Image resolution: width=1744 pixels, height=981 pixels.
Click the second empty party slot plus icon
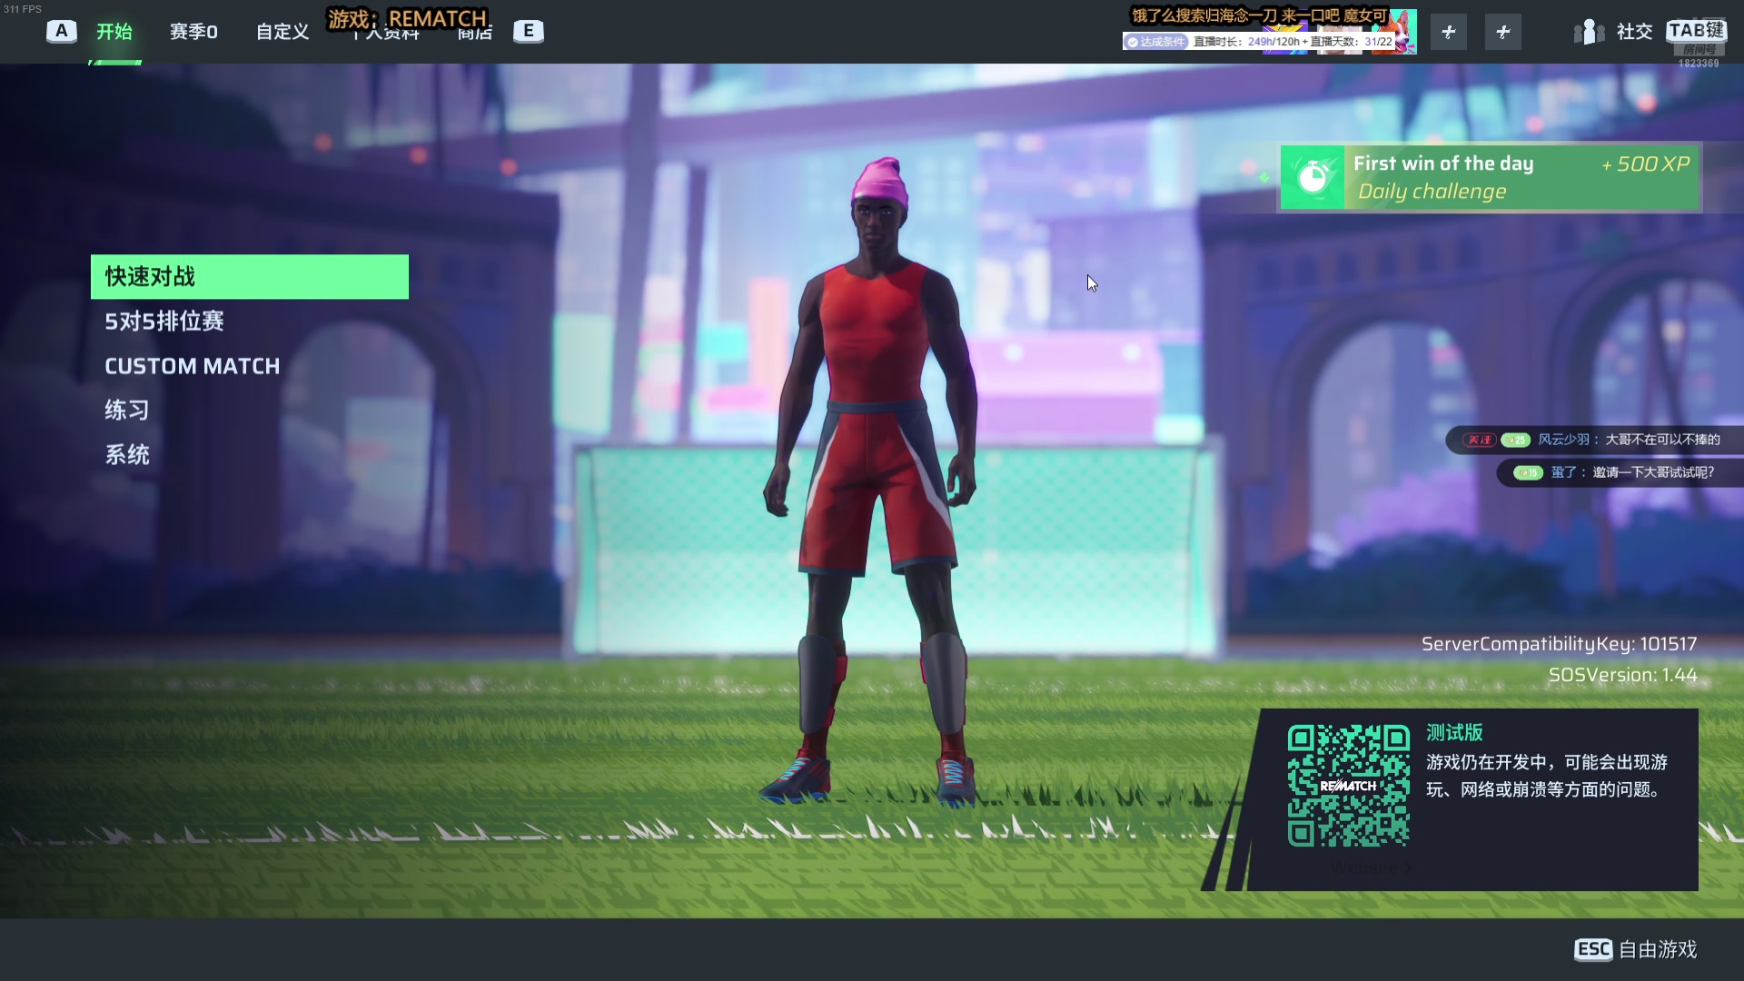[1502, 32]
